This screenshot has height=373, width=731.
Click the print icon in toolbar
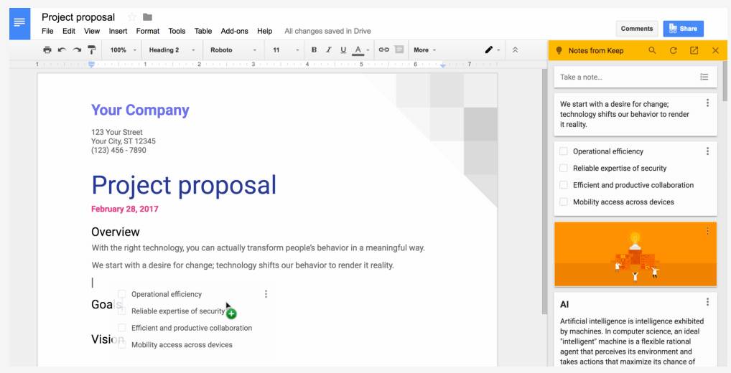pyautogui.click(x=47, y=50)
